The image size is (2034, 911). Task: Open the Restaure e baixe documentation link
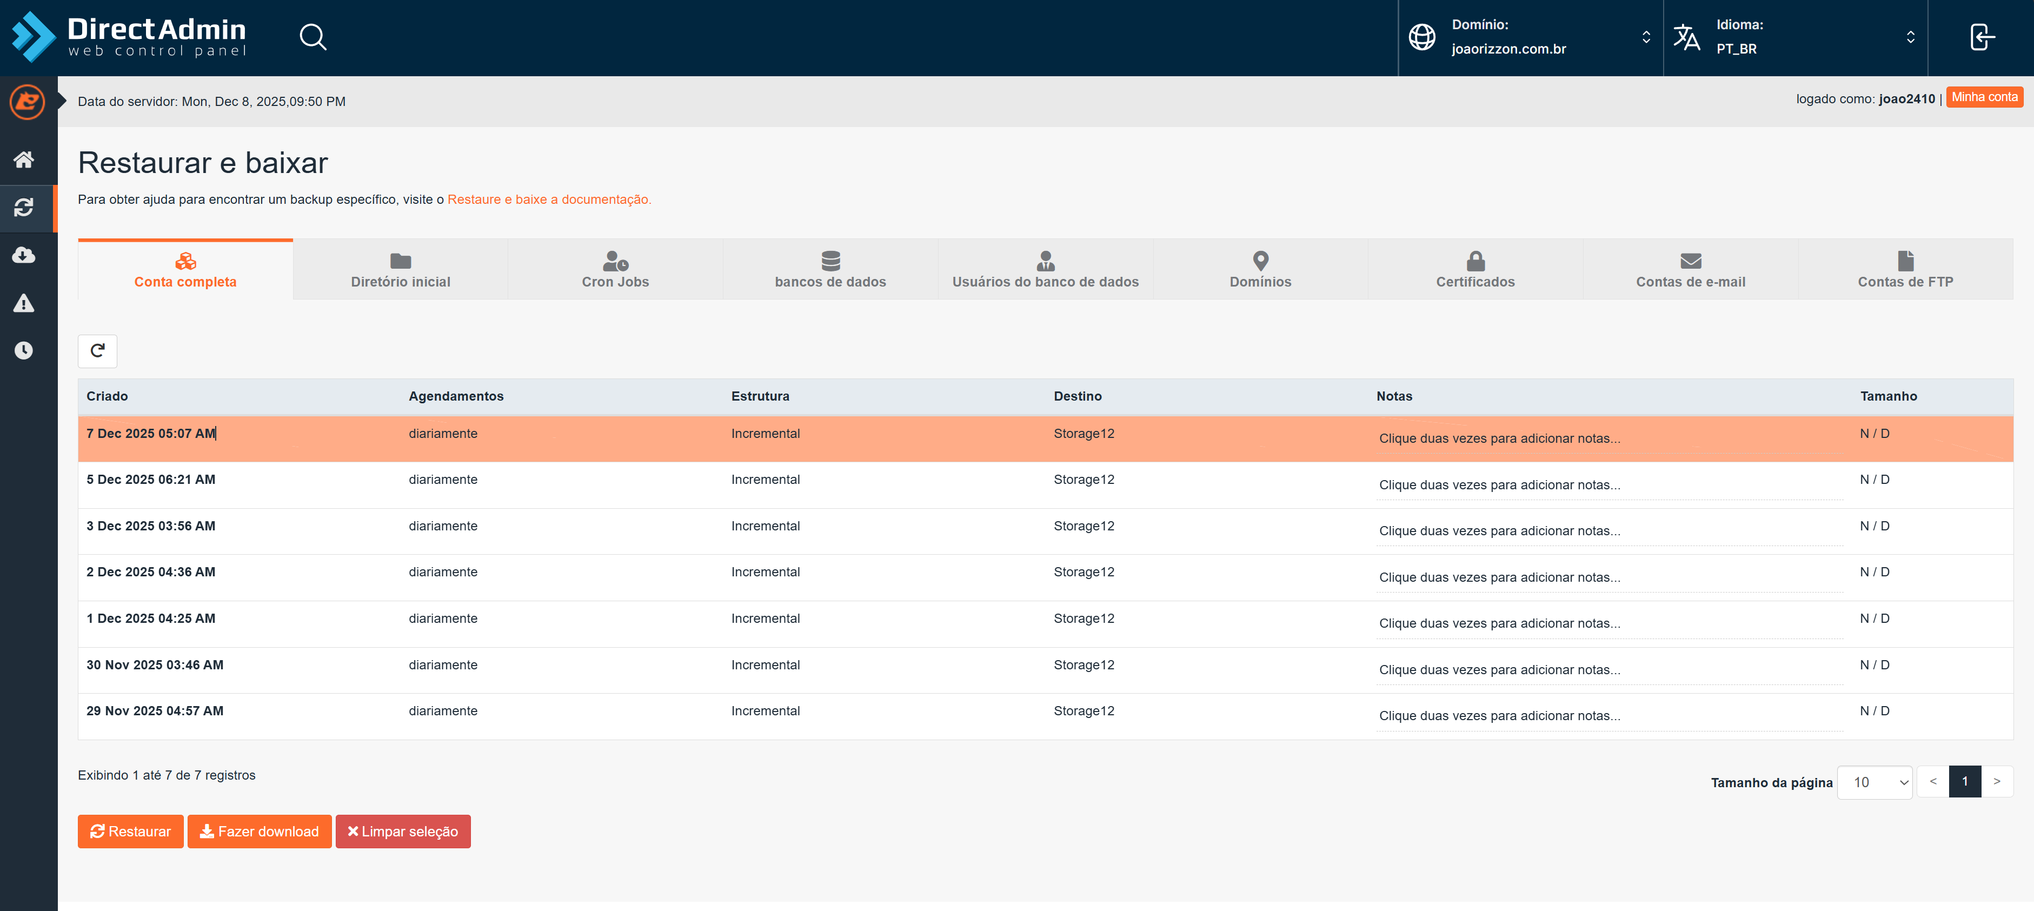tap(549, 199)
